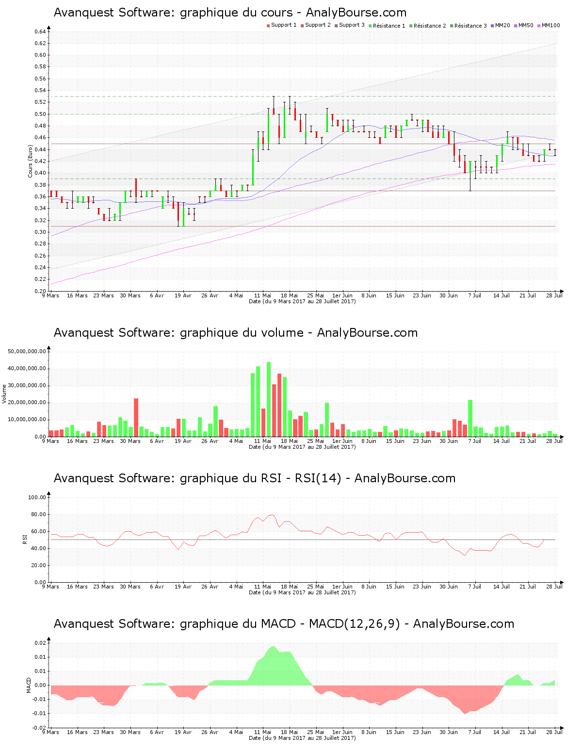Click the 100.00 value on RSI axis

pos(37,497)
